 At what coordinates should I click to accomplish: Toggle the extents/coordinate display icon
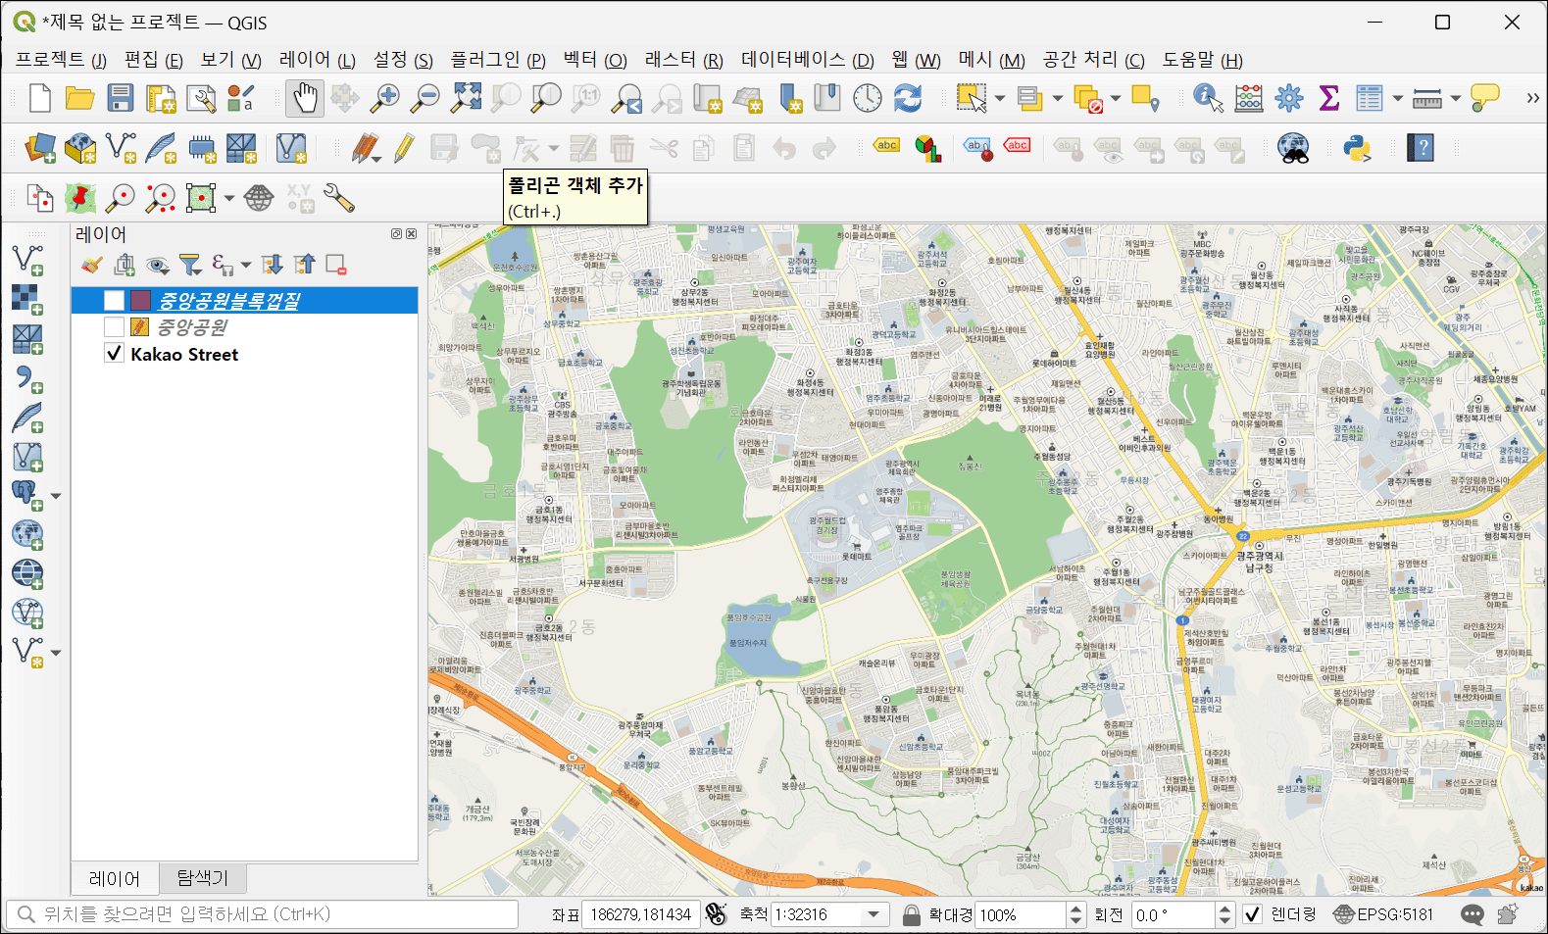[x=717, y=914]
